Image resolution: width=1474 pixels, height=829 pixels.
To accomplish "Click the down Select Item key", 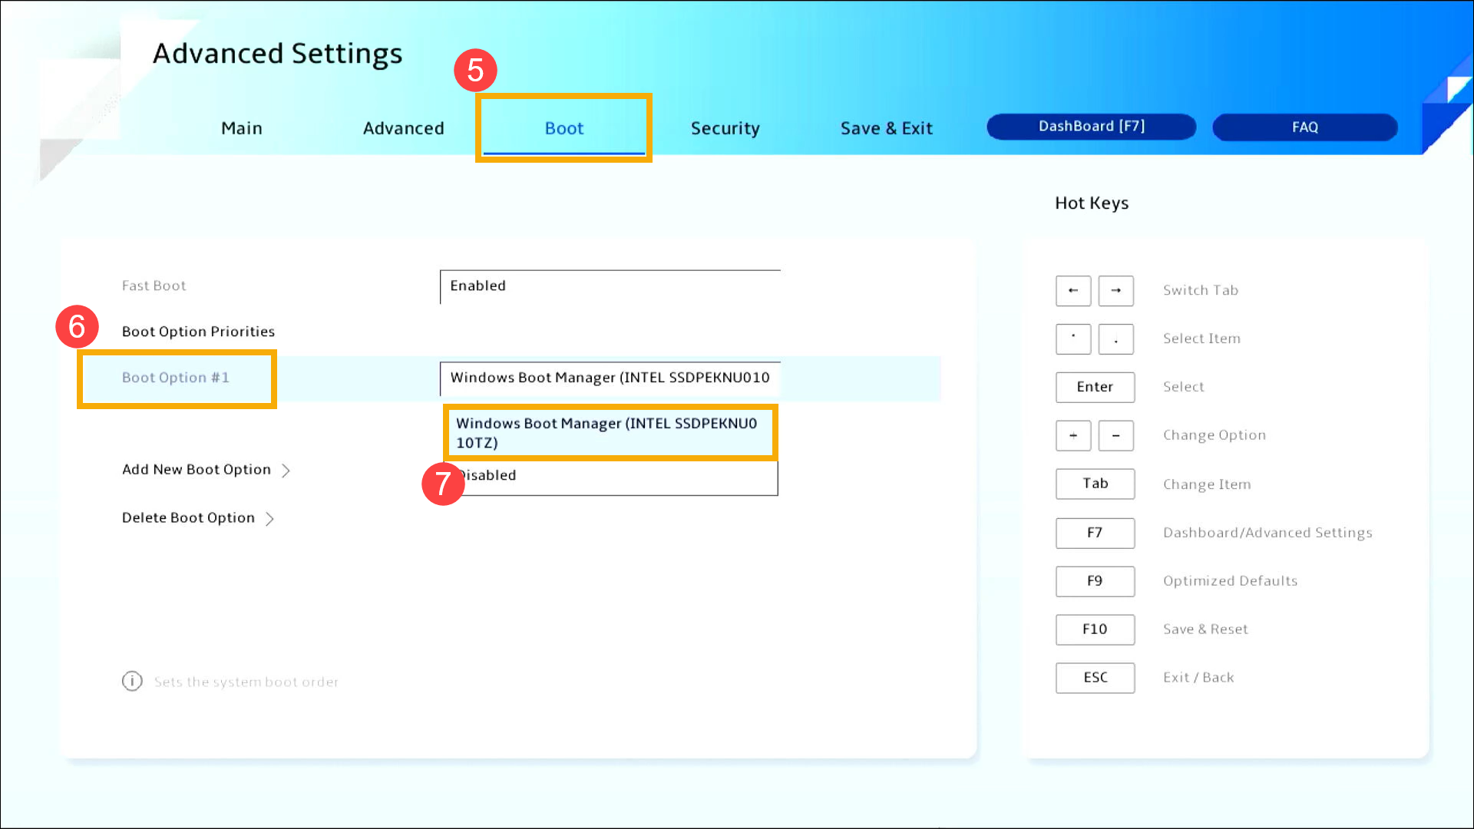I will [1116, 339].
